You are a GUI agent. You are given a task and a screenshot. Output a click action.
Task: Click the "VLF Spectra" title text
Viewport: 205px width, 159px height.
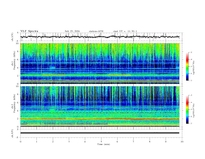29,31
